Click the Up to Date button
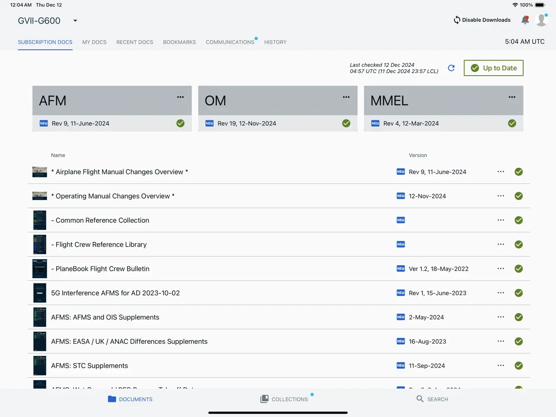 click(494, 68)
